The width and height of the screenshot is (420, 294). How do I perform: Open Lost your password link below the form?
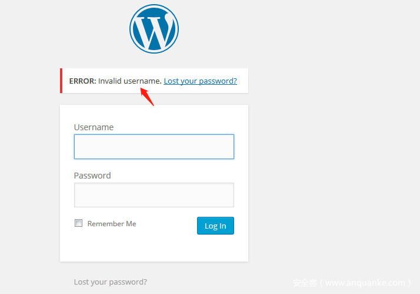[111, 282]
